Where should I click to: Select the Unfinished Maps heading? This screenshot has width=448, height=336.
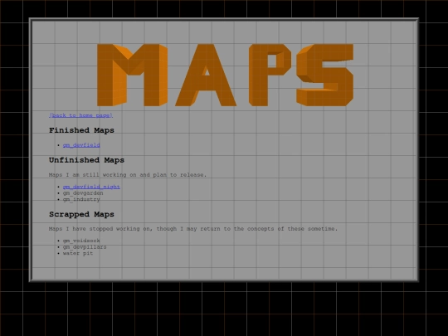click(x=86, y=160)
